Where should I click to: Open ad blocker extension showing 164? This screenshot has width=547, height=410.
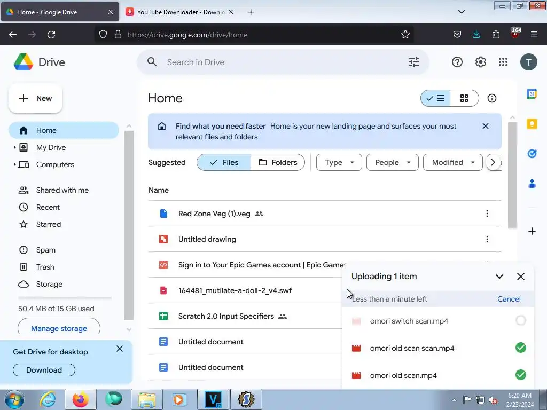coord(515,33)
